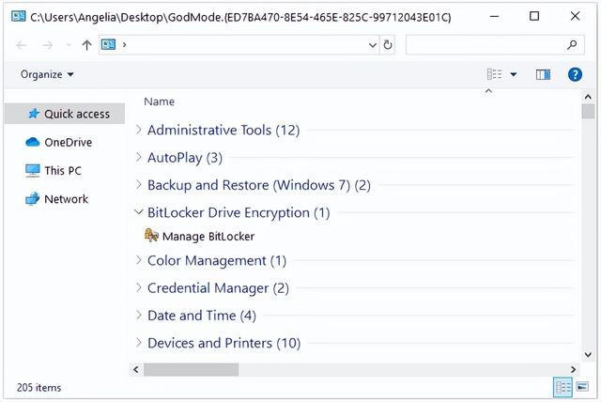Screen dimensions: 601x402
Task: Click the Color Management (1) heading
Action: (217, 260)
